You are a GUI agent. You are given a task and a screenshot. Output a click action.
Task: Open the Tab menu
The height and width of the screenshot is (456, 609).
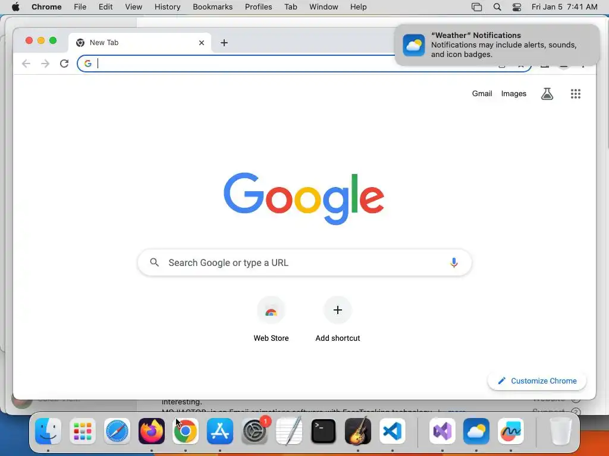tap(290, 7)
